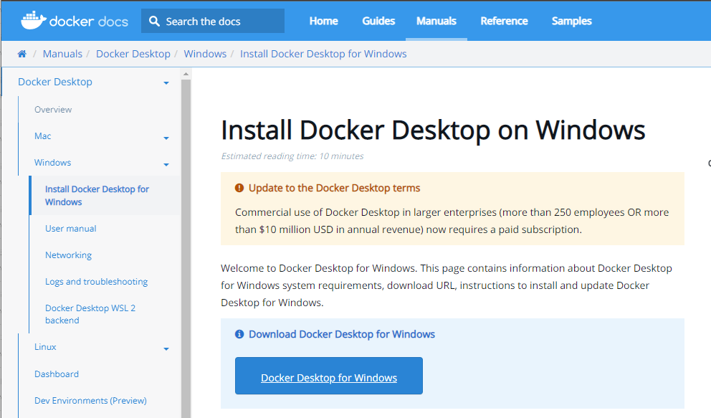Collapse the Docker Desktop sidebar section arrow
Viewport: 711px width, 418px height.
coord(166,83)
